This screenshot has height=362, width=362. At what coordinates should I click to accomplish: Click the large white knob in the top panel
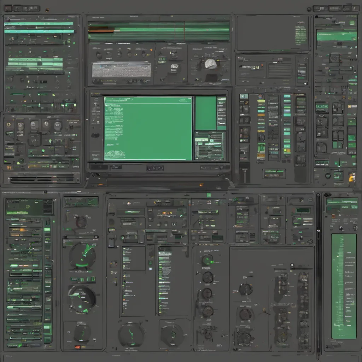pyautogui.click(x=210, y=64)
